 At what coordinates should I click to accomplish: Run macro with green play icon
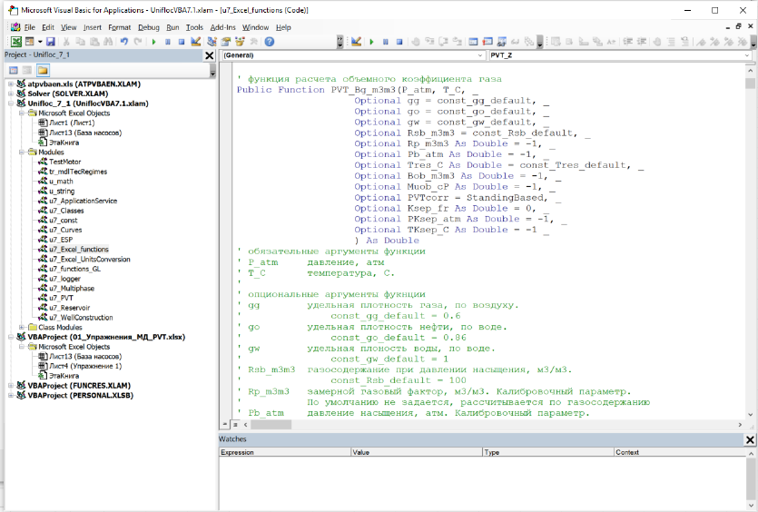(153, 42)
